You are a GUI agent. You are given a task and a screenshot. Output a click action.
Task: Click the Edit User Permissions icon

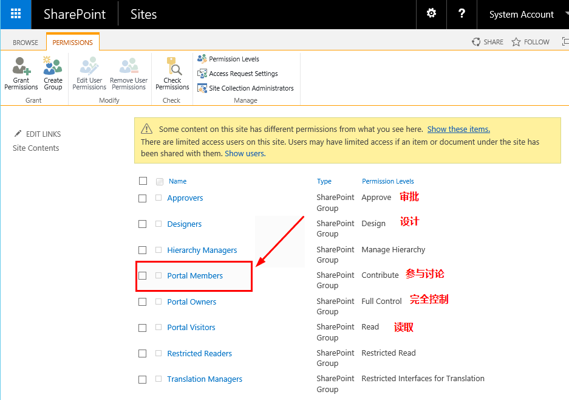click(x=89, y=66)
